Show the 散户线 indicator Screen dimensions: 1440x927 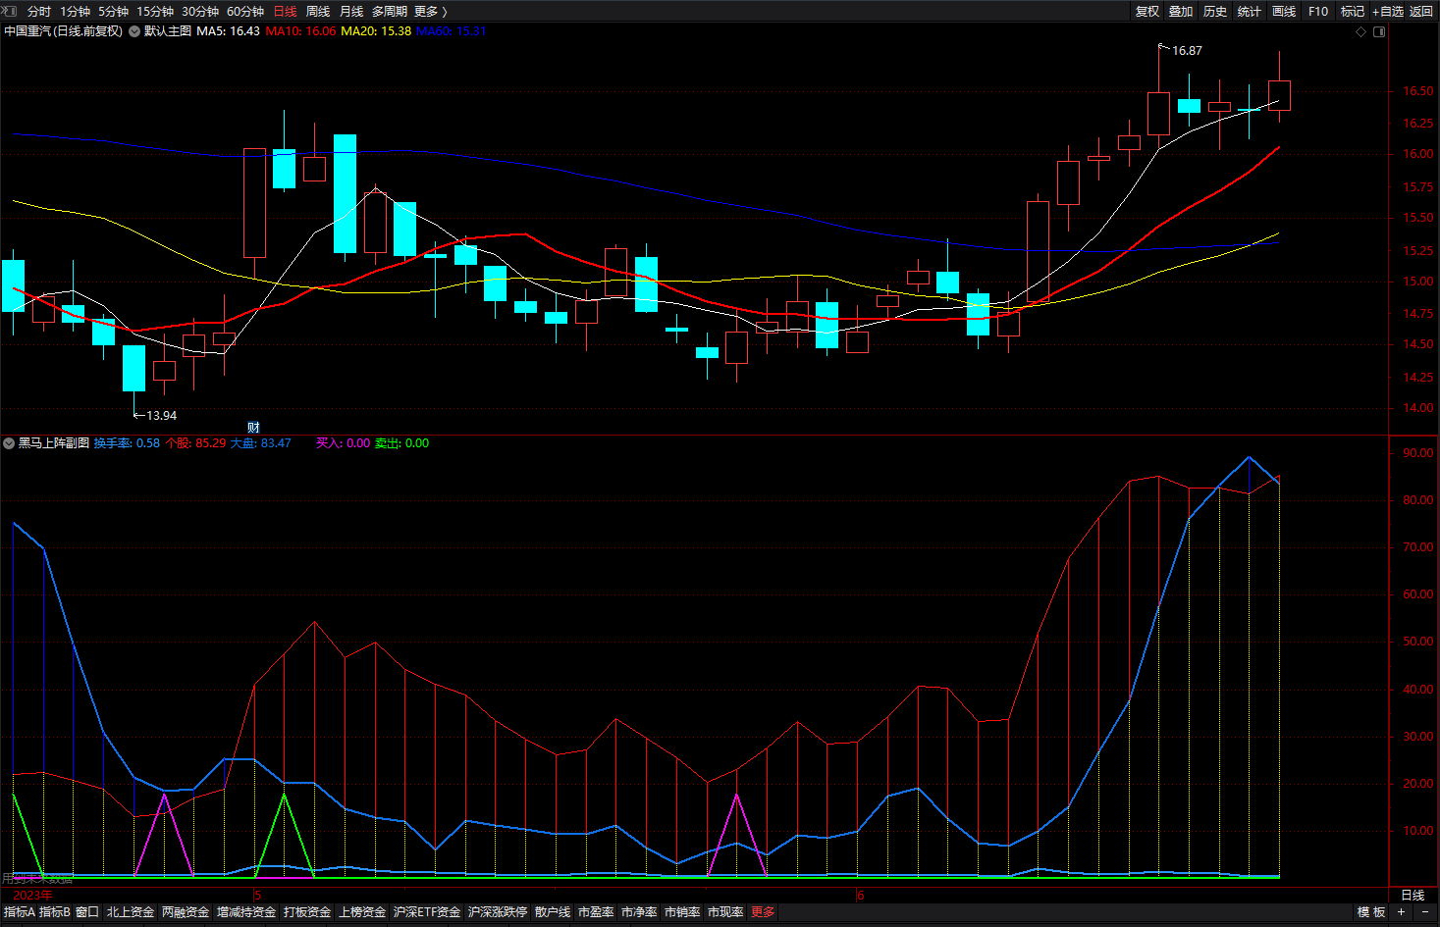coord(553,912)
